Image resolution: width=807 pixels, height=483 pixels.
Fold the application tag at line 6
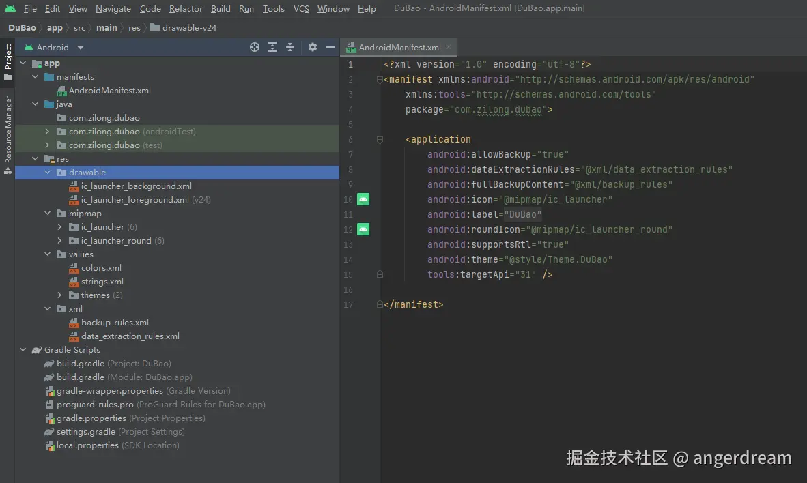(380, 139)
